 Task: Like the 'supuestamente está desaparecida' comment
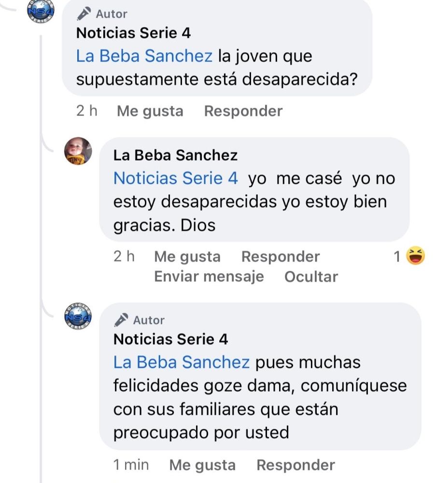150,111
